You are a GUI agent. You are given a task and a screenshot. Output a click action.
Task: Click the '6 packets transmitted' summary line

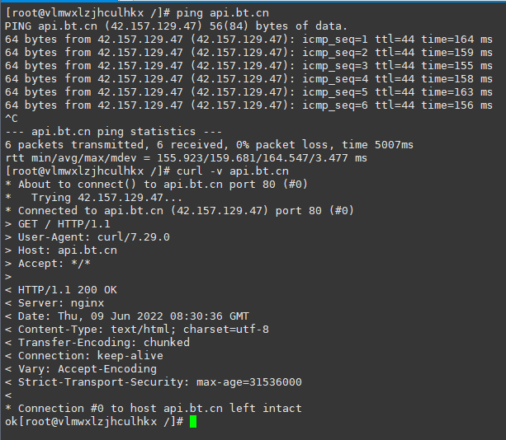[x=208, y=145]
